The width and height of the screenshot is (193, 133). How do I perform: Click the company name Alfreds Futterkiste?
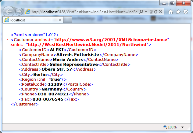pos(78,55)
